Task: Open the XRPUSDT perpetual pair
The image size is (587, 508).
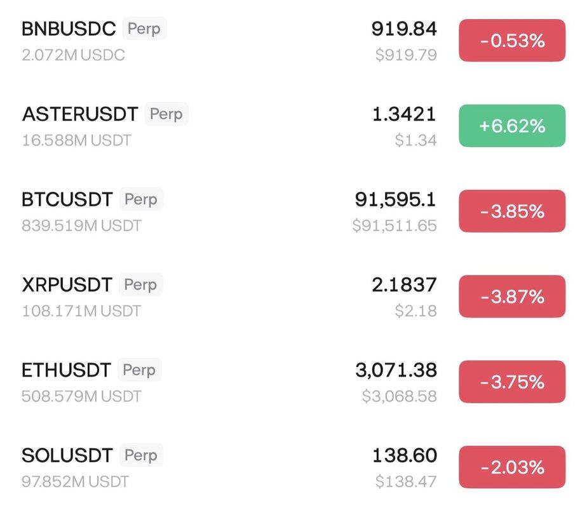Action: click(x=67, y=284)
